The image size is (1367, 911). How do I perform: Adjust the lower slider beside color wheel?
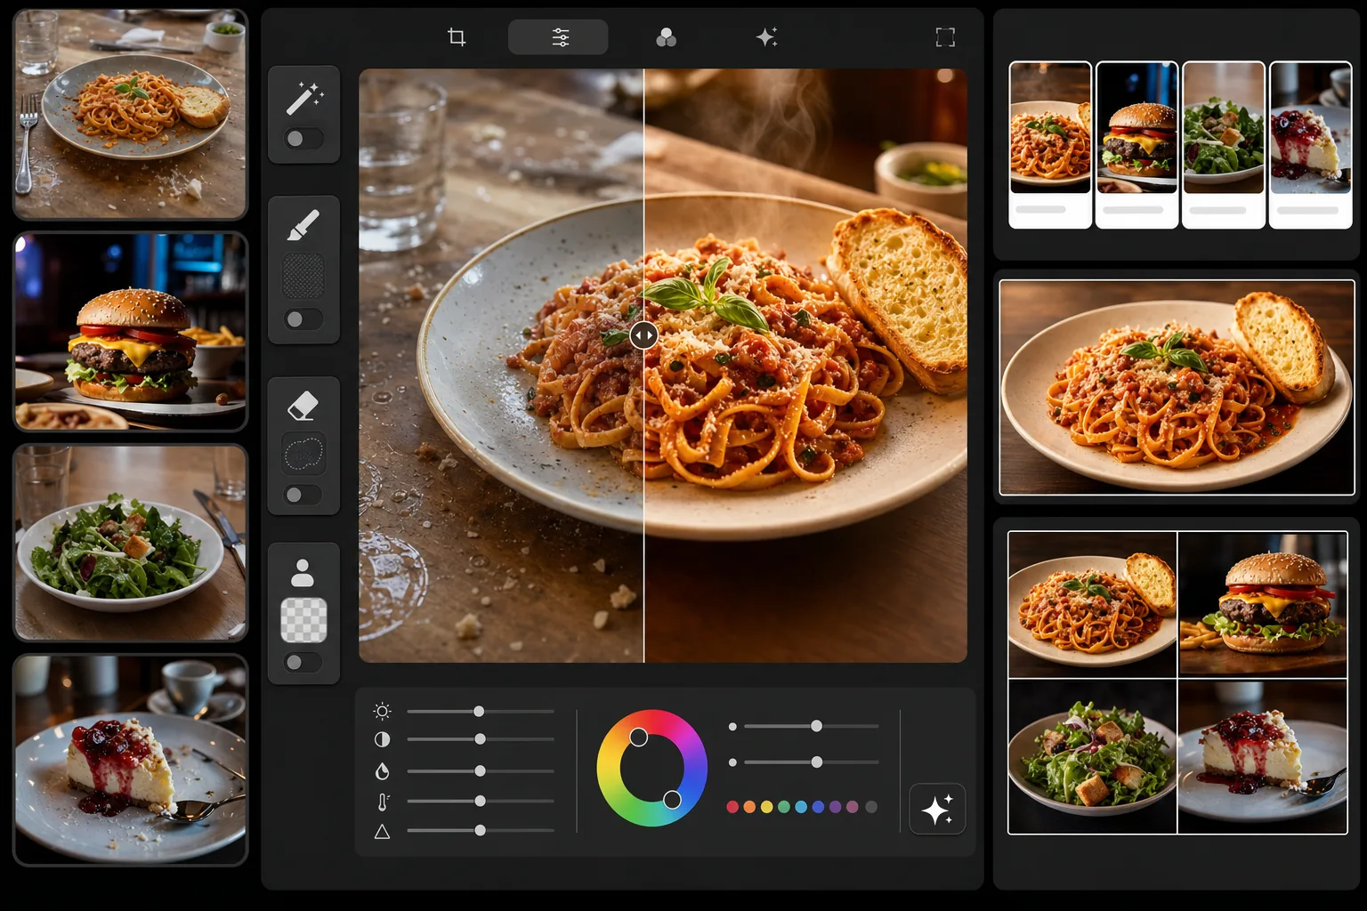pyautogui.click(x=816, y=762)
